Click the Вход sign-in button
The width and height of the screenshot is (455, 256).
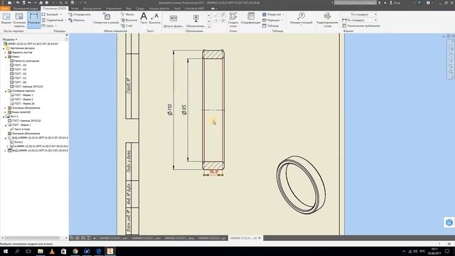[395, 3]
